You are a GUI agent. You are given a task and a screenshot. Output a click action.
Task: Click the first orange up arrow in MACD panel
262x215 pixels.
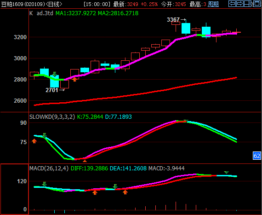pos(95,192)
